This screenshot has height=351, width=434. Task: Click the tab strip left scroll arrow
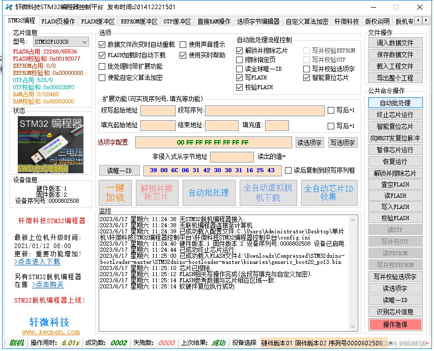coord(418,20)
